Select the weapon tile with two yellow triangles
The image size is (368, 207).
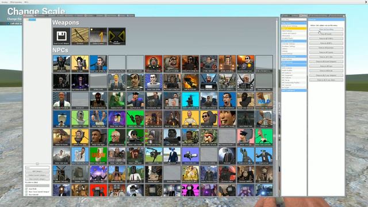click(117, 36)
